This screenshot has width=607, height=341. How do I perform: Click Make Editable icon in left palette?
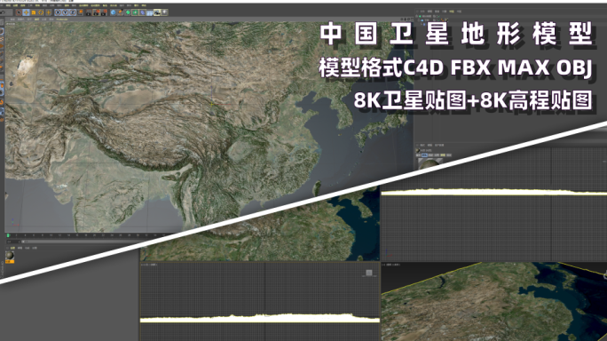pos(2,21)
